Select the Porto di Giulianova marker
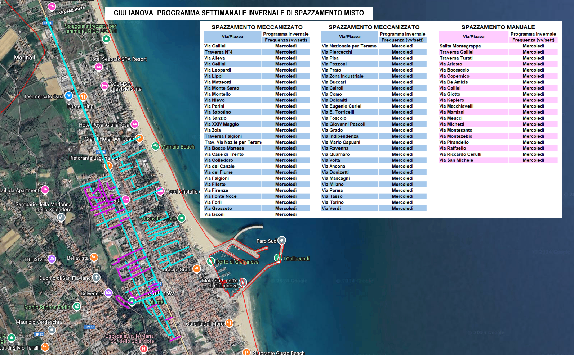 211,261
